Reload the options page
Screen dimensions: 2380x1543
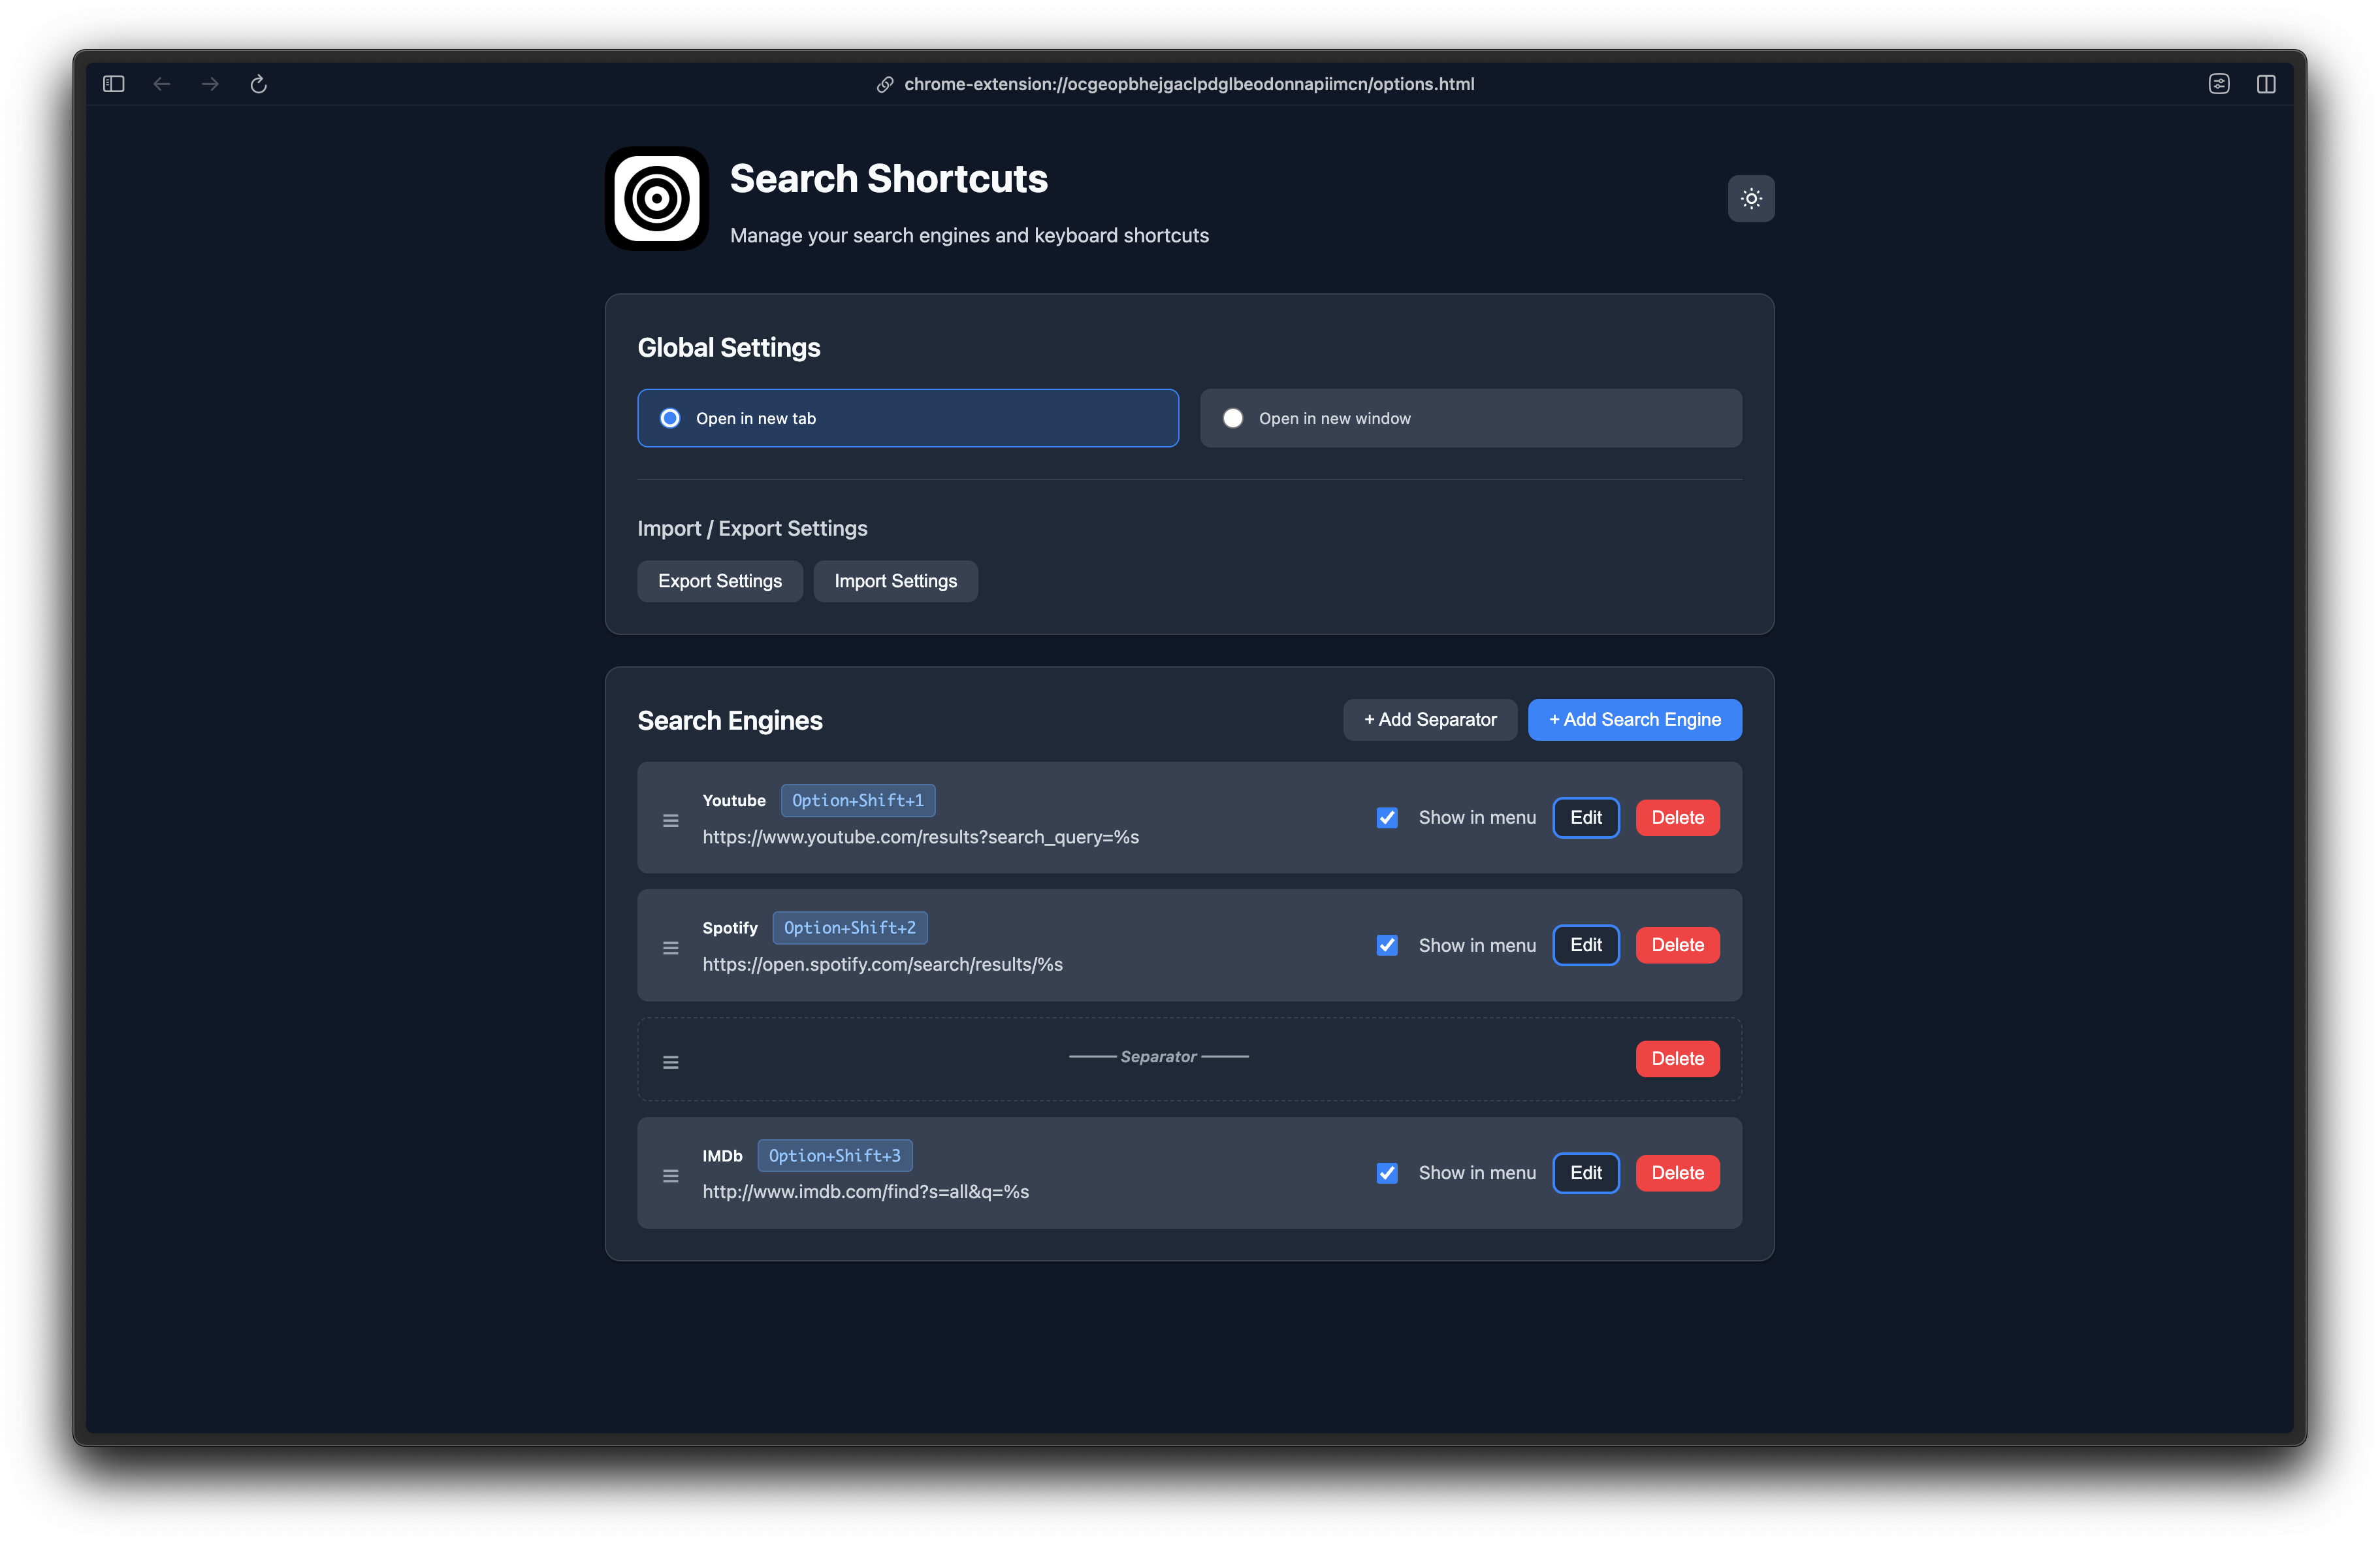(x=259, y=84)
